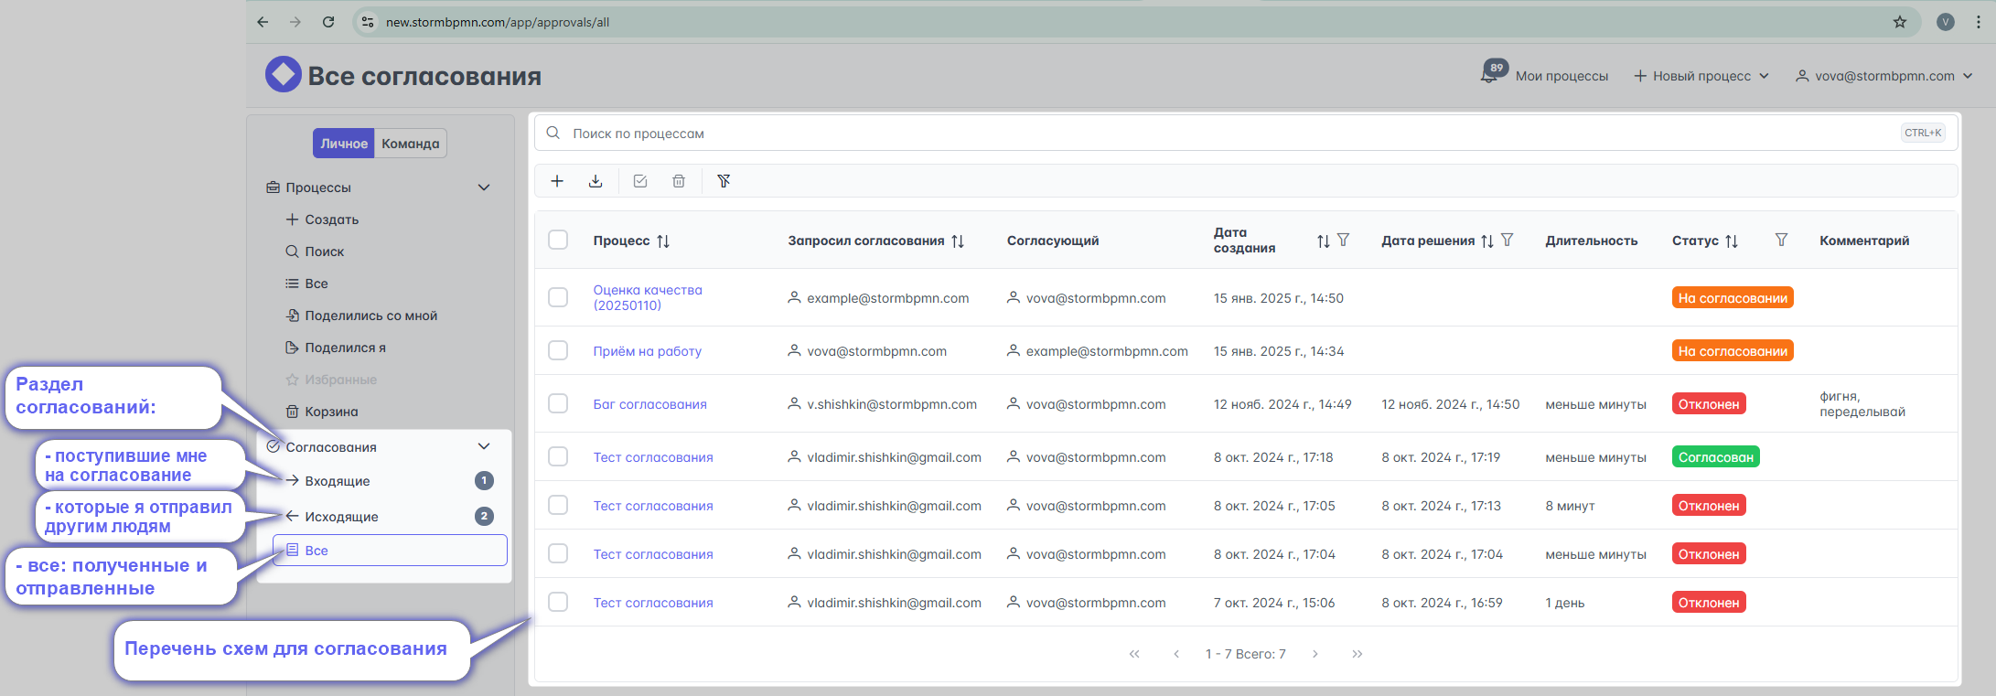The height and width of the screenshot is (696, 1996).
Task: Open Поделились со мной
Action: tap(361, 316)
